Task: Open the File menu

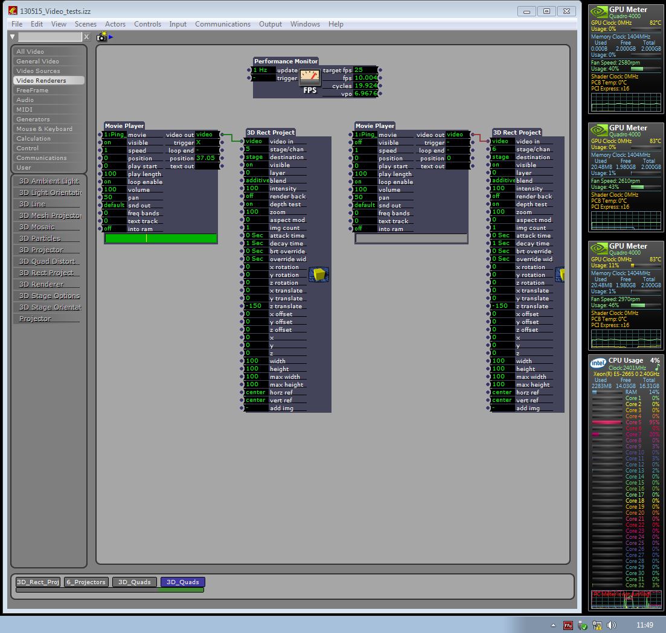Action: 17,24
